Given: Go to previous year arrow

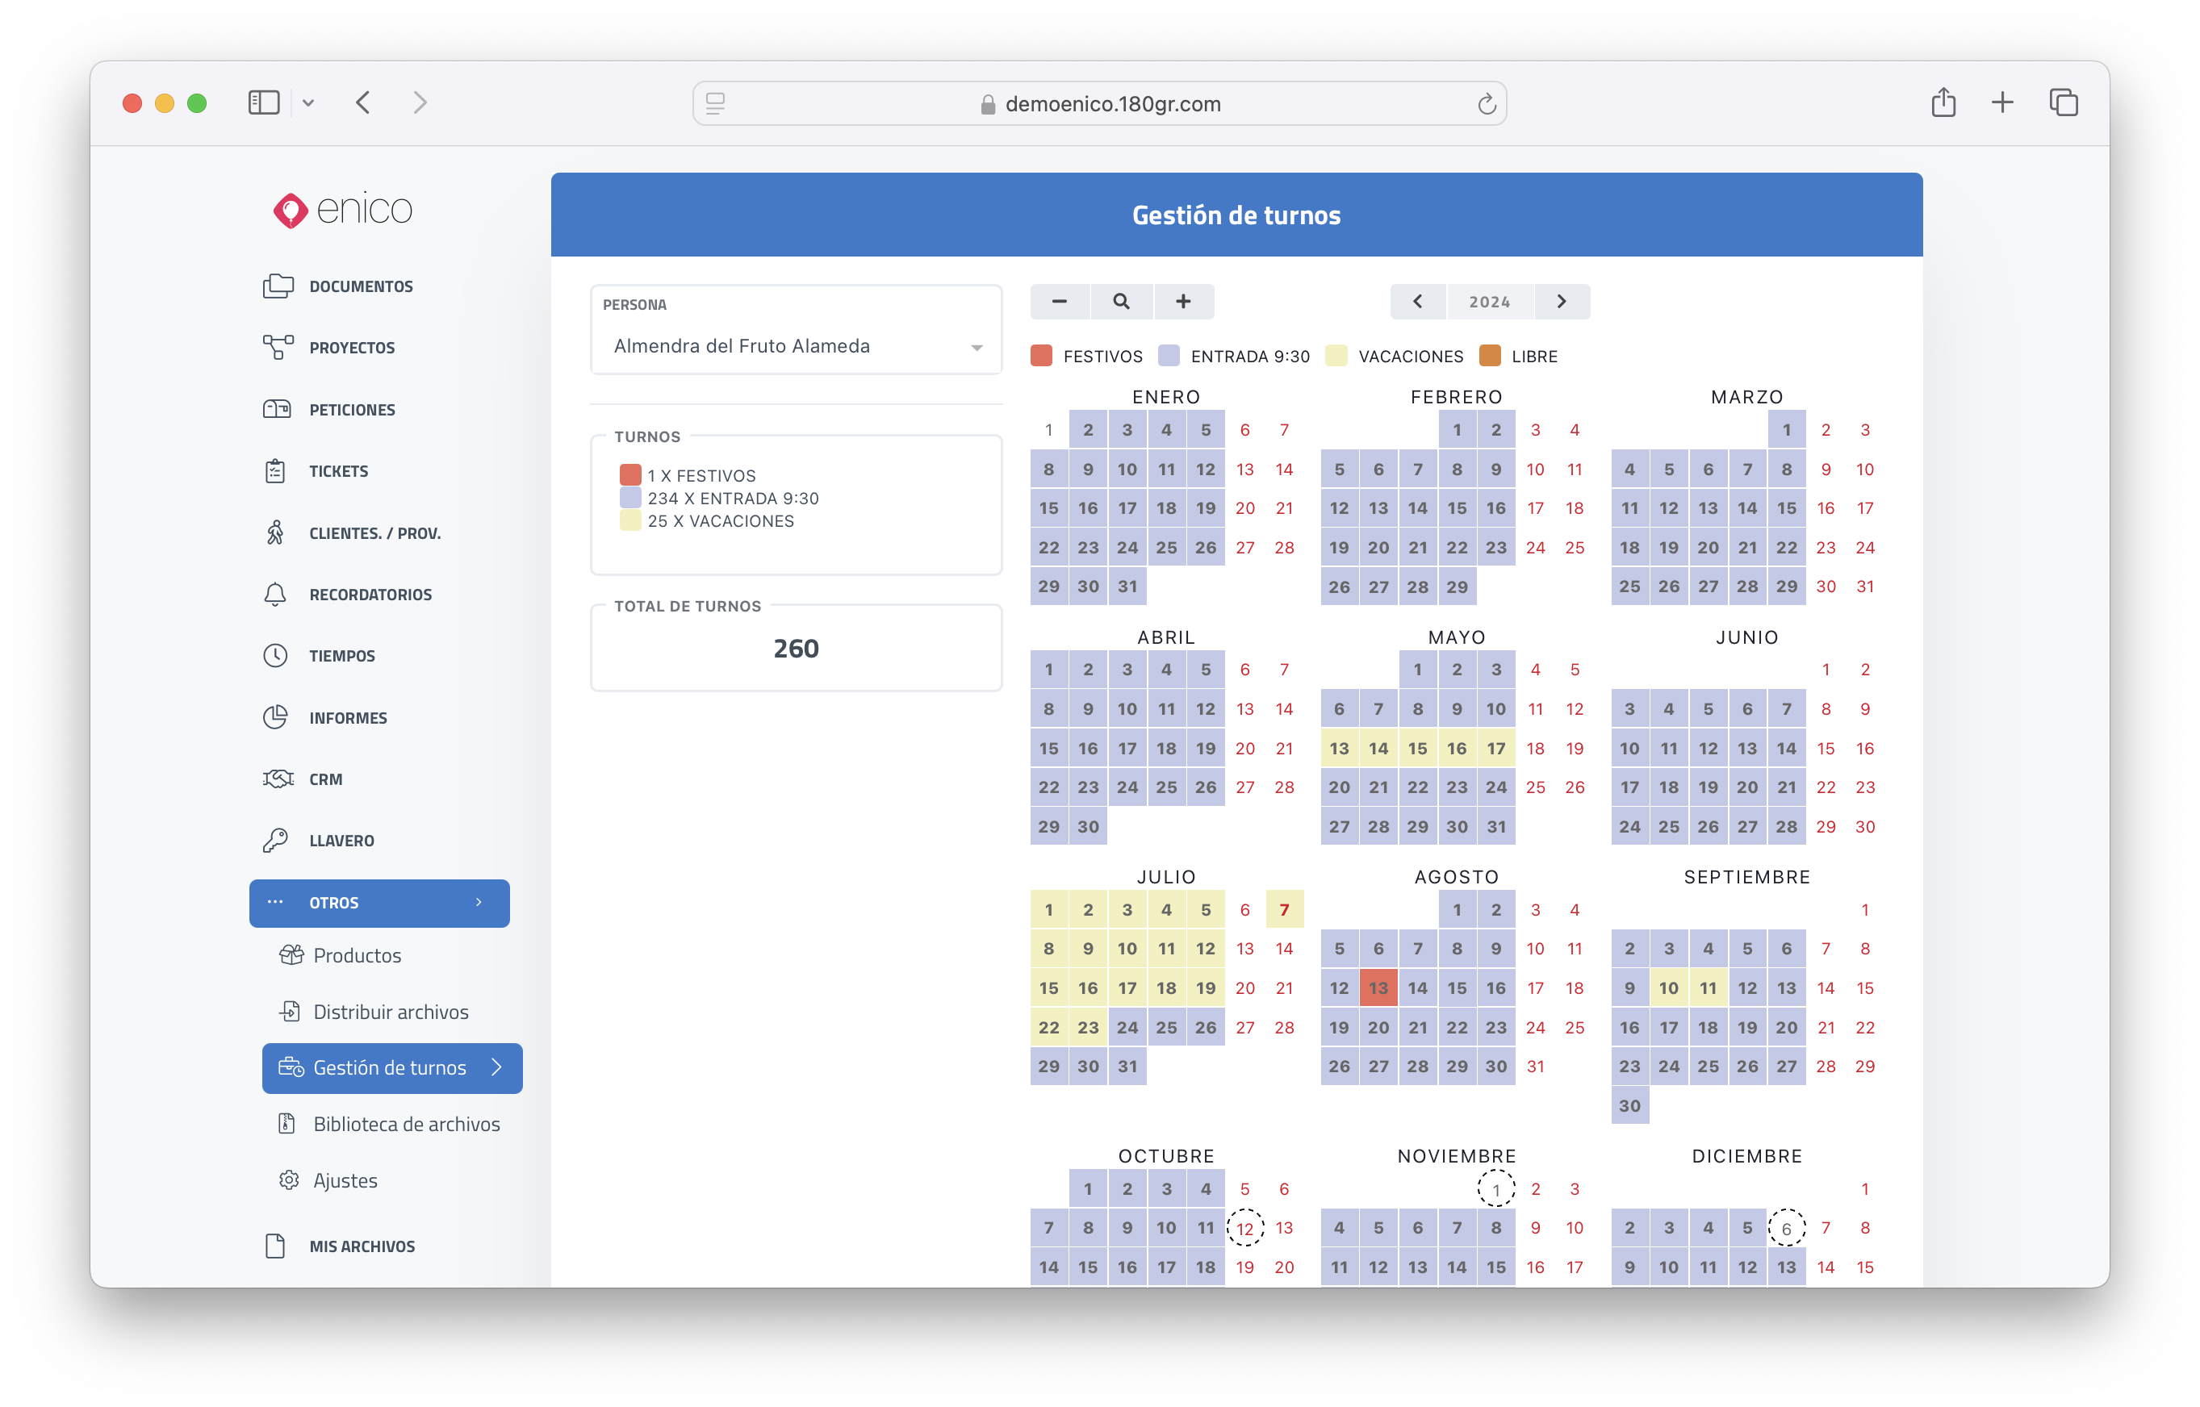Looking at the screenshot, I should [1418, 302].
